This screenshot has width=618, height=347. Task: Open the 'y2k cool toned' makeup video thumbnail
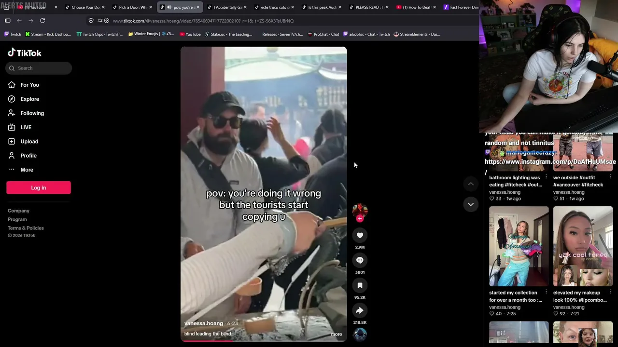click(583, 246)
